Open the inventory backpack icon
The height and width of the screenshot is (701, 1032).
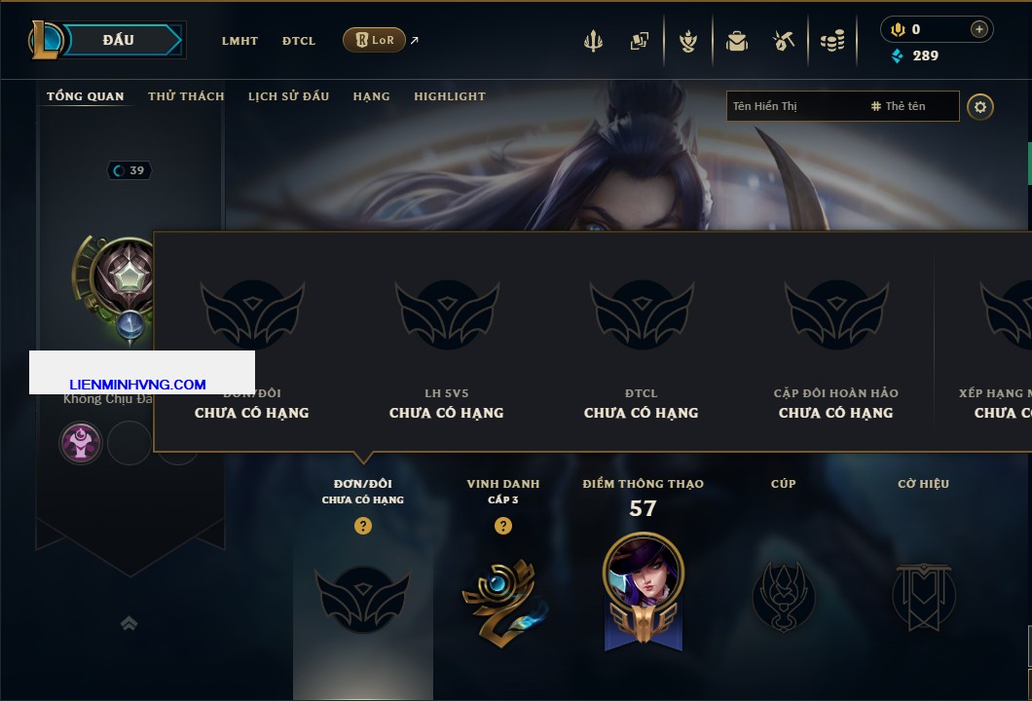tap(737, 41)
